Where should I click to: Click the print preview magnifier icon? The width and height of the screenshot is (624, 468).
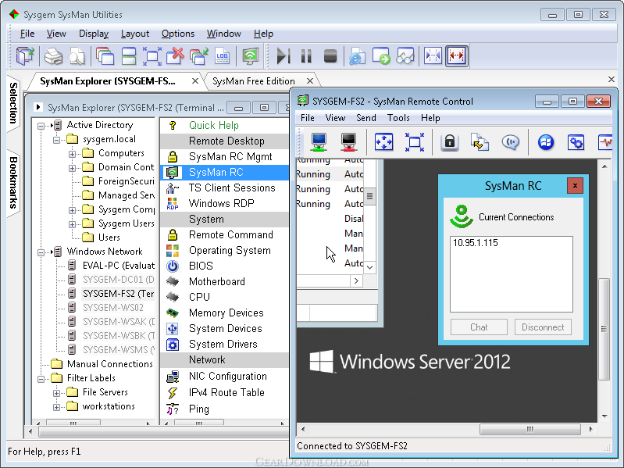click(77, 56)
